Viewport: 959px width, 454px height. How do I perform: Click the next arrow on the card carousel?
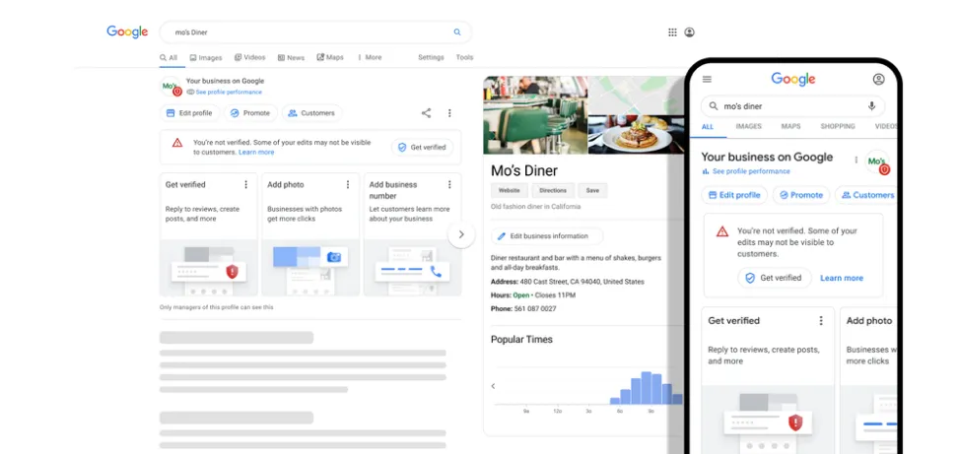point(461,234)
